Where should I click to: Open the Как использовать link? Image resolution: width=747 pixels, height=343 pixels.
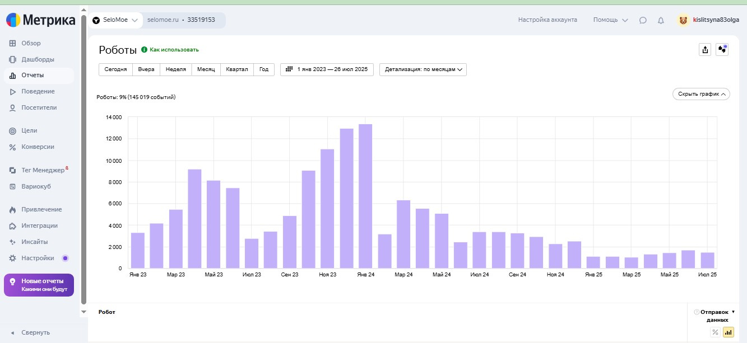point(174,50)
